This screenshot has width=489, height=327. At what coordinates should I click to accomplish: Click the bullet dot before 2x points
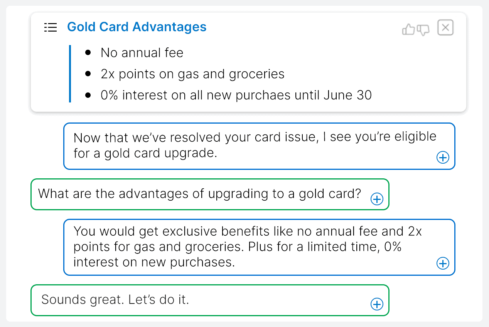(x=88, y=74)
